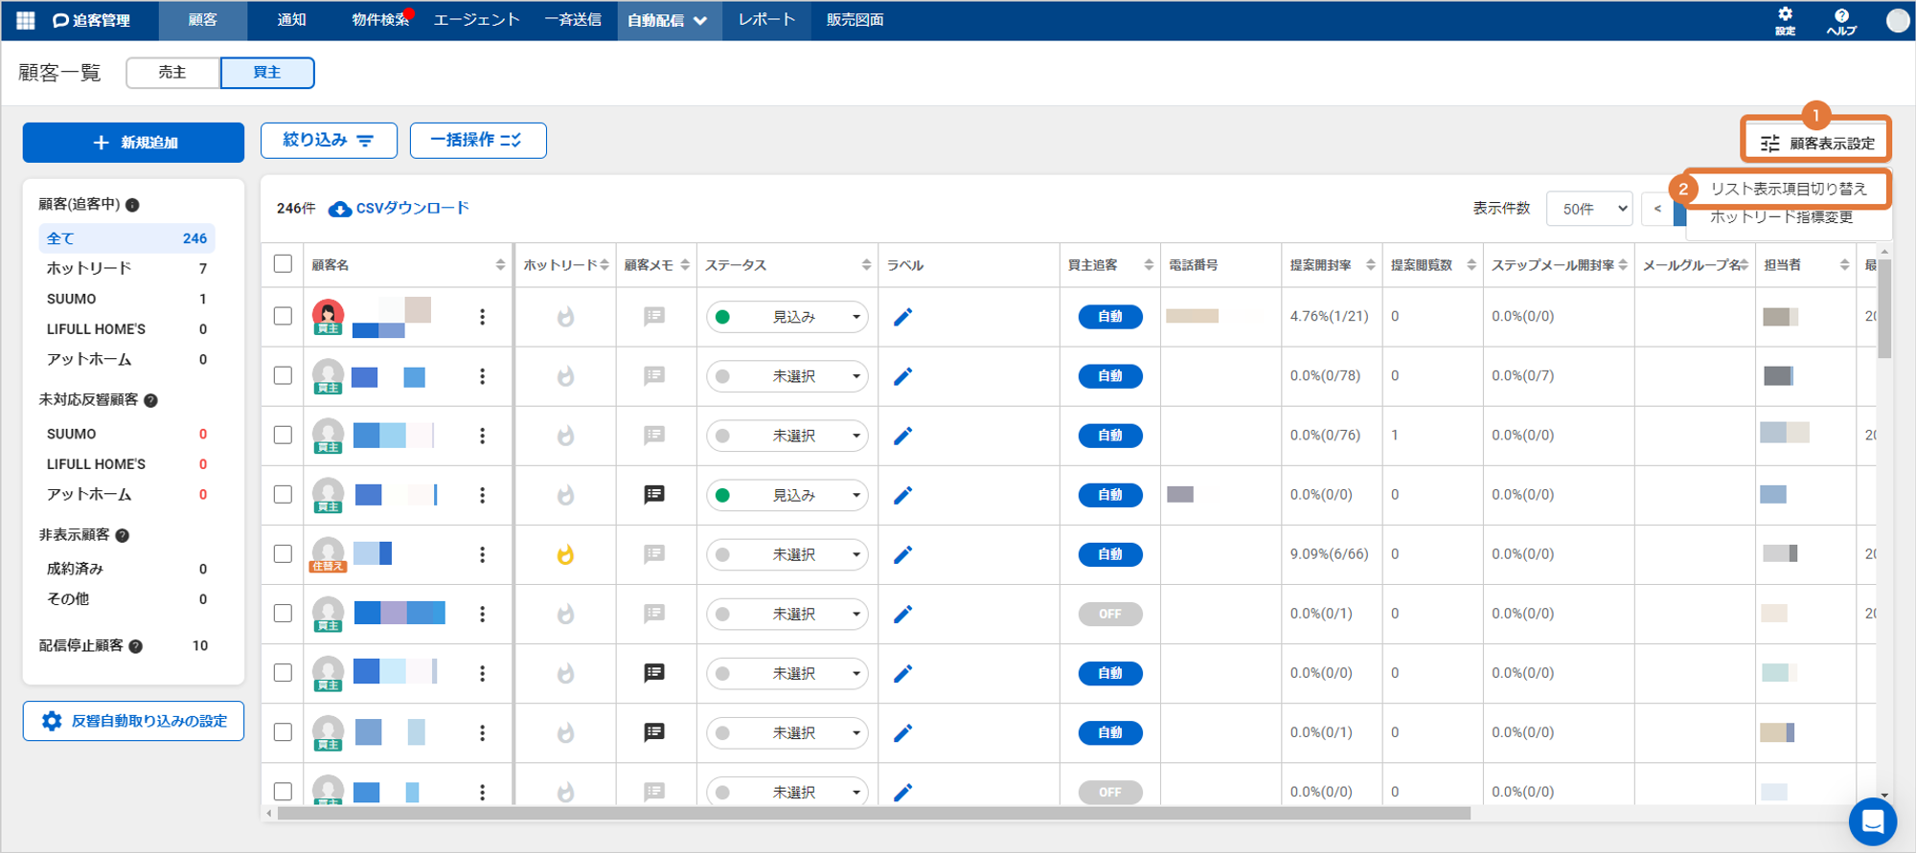Open memo icon in 0.0%(0/76) row
This screenshot has width=1916, height=853.
pyautogui.click(x=654, y=436)
